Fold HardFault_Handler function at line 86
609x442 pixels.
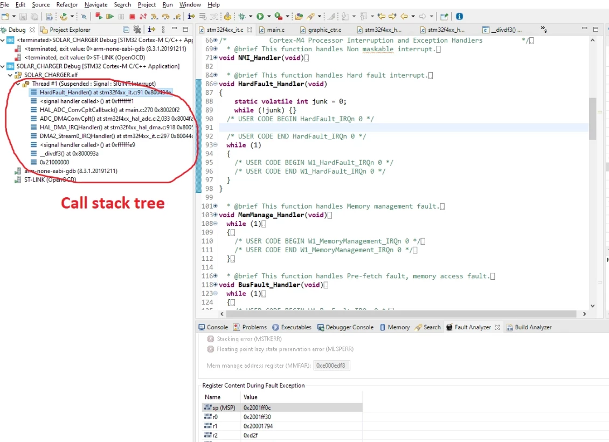tap(215, 84)
